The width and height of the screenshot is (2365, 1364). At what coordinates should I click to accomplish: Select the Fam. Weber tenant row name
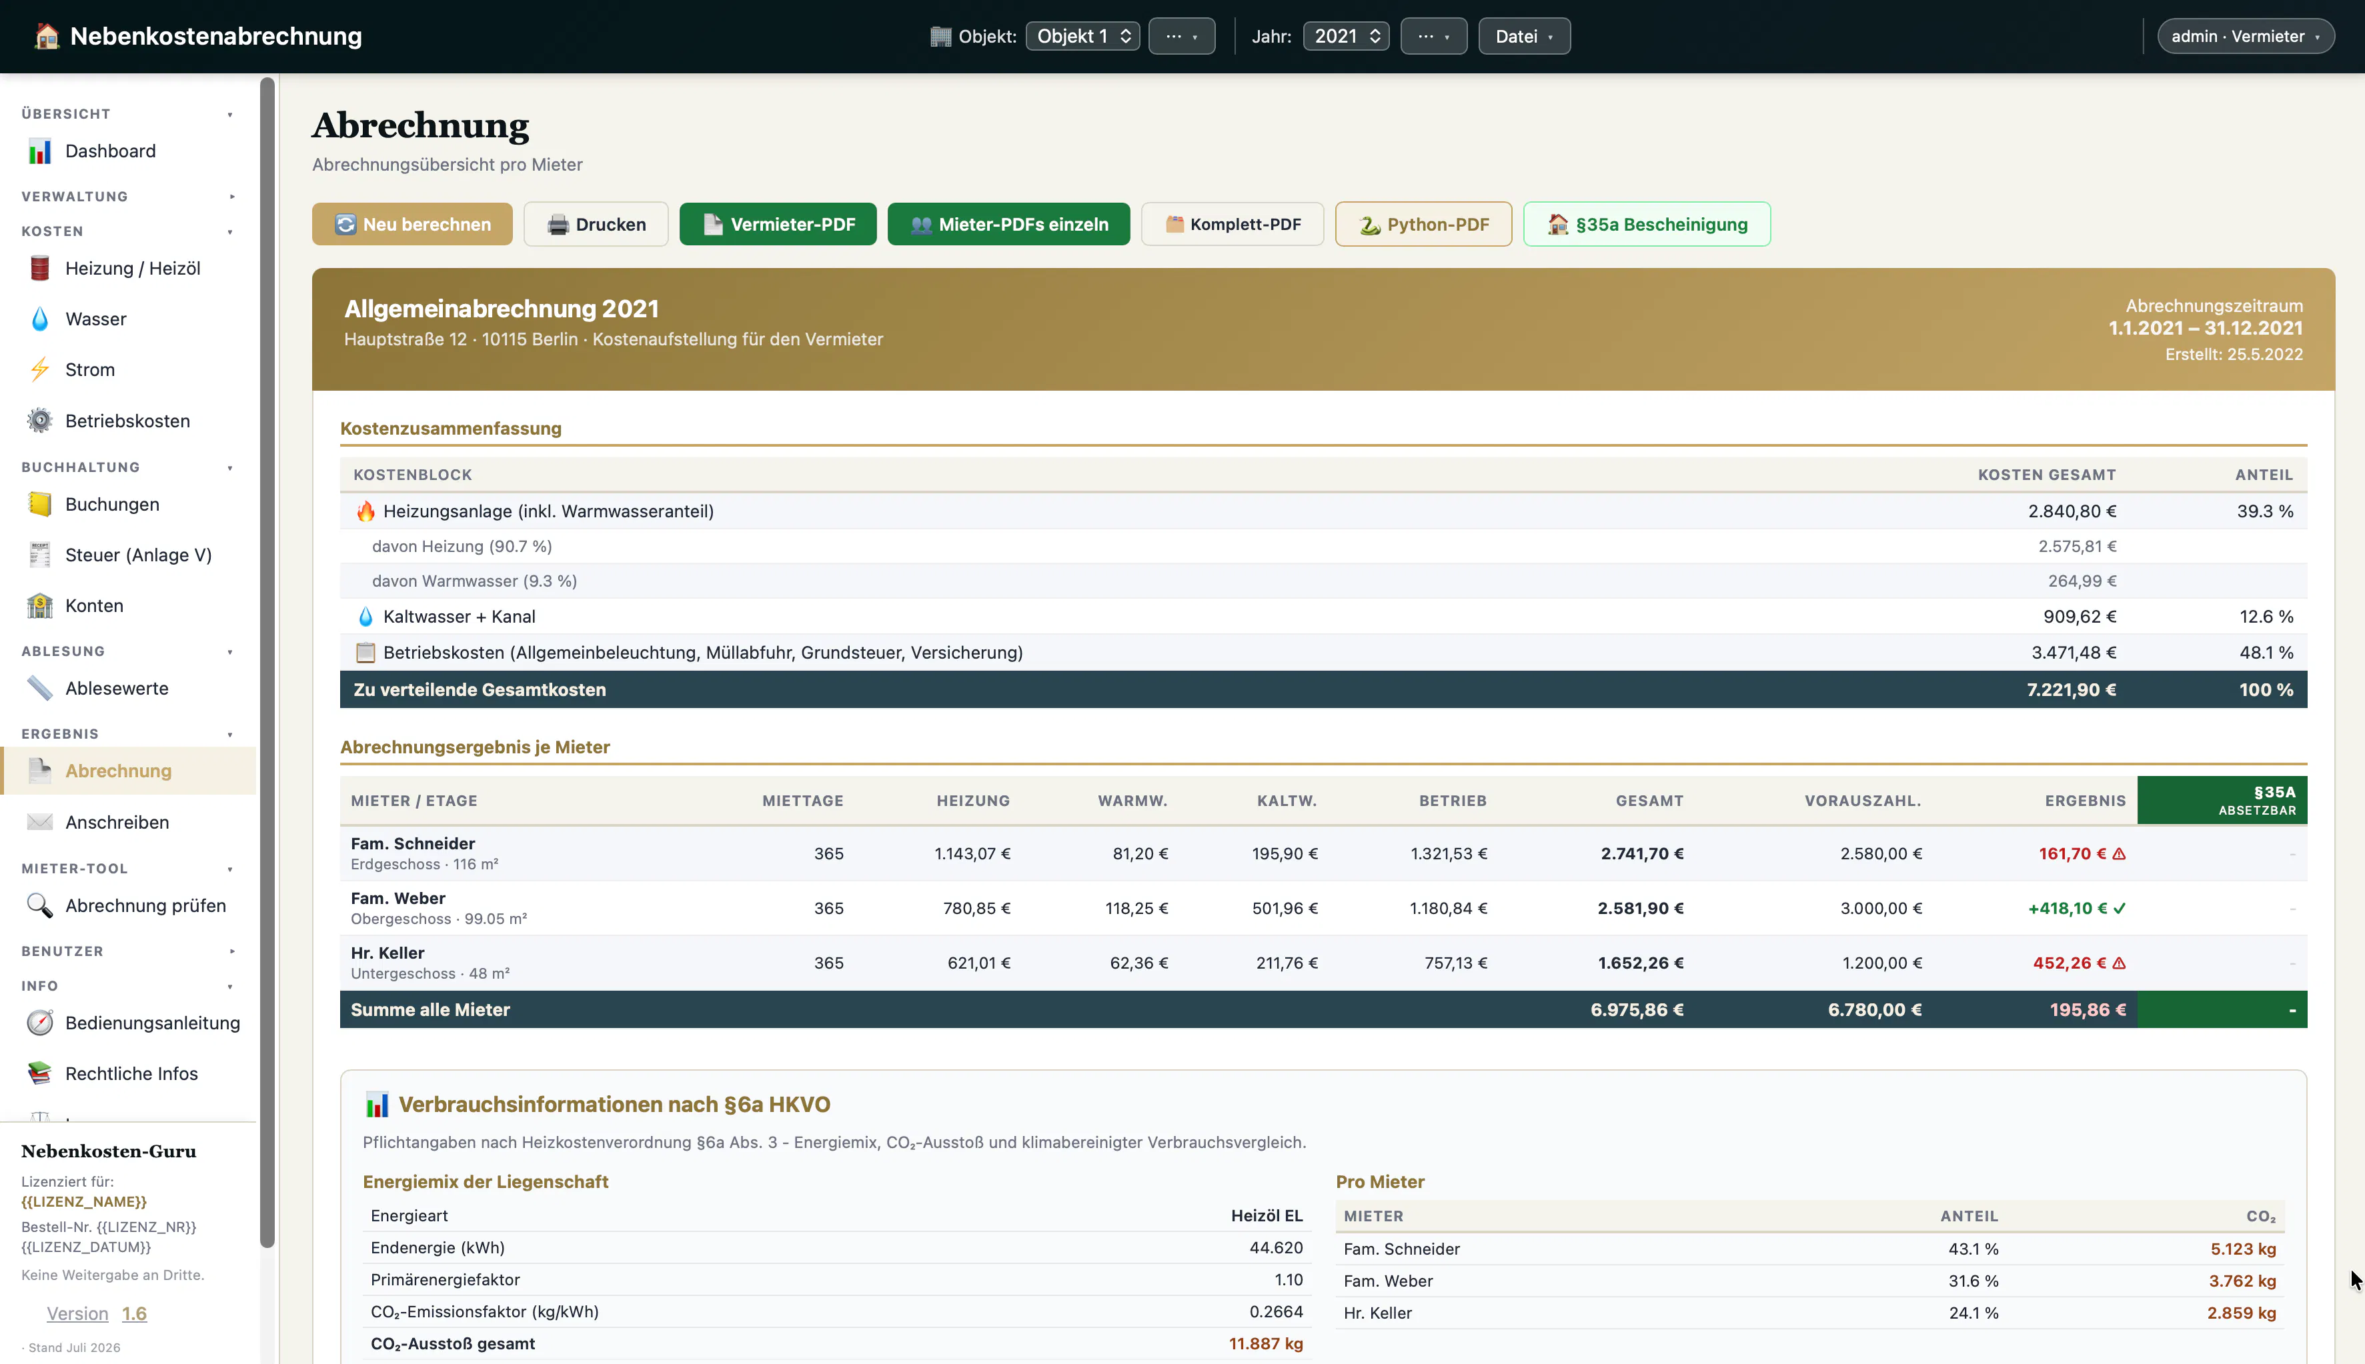pos(398,899)
